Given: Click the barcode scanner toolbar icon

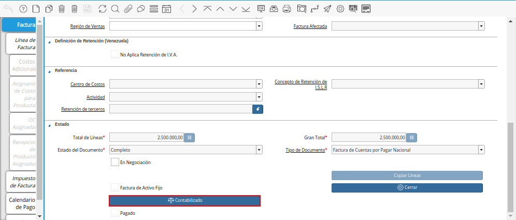Looking at the screenshot, I should (353, 9).
